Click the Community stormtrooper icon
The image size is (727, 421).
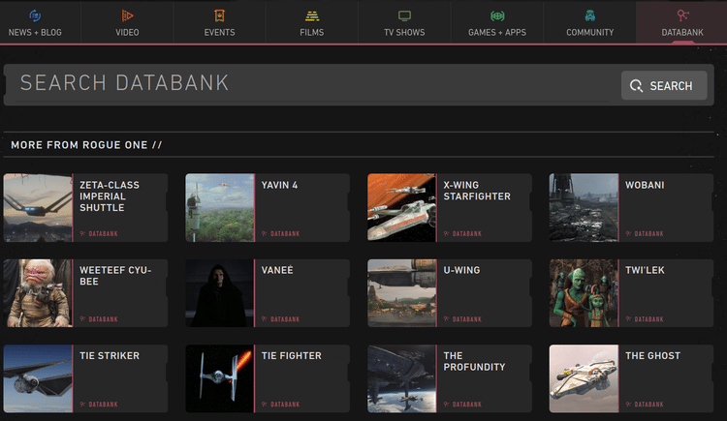589,16
